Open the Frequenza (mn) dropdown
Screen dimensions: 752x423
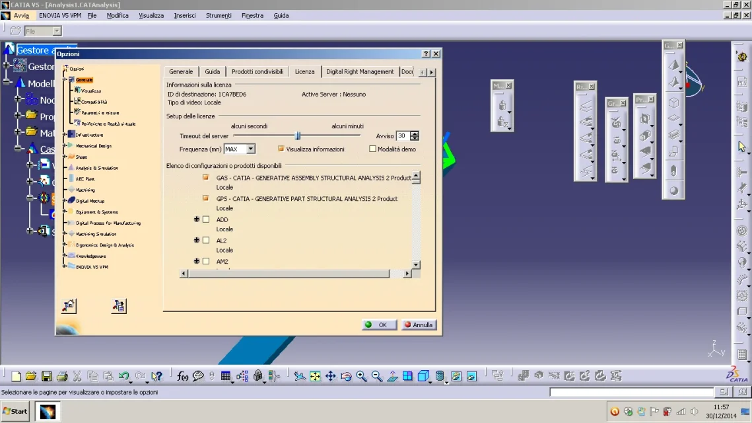[x=251, y=149]
